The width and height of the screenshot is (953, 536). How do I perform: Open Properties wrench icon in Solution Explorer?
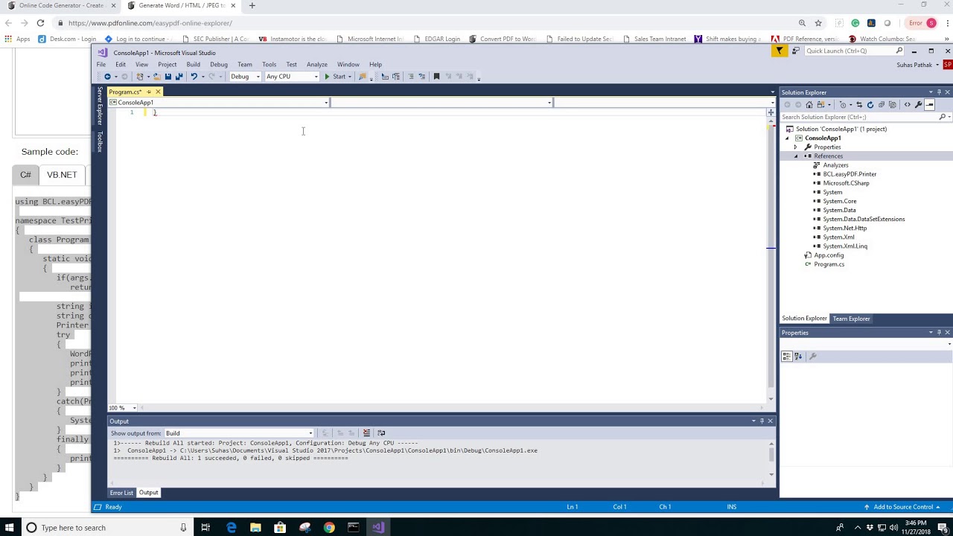point(918,104)
